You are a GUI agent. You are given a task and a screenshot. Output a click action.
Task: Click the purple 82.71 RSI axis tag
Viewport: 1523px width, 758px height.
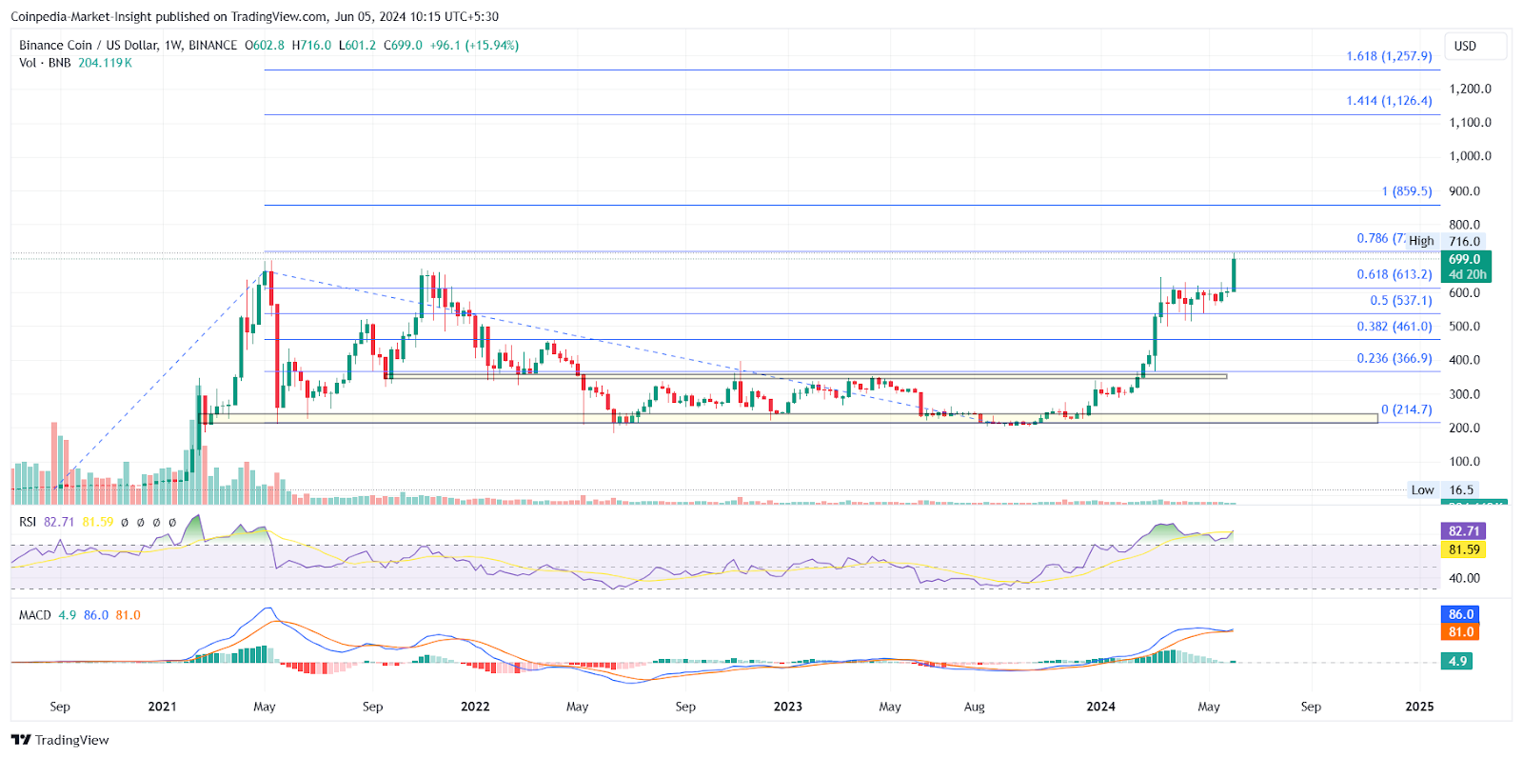coord(1464,531)
